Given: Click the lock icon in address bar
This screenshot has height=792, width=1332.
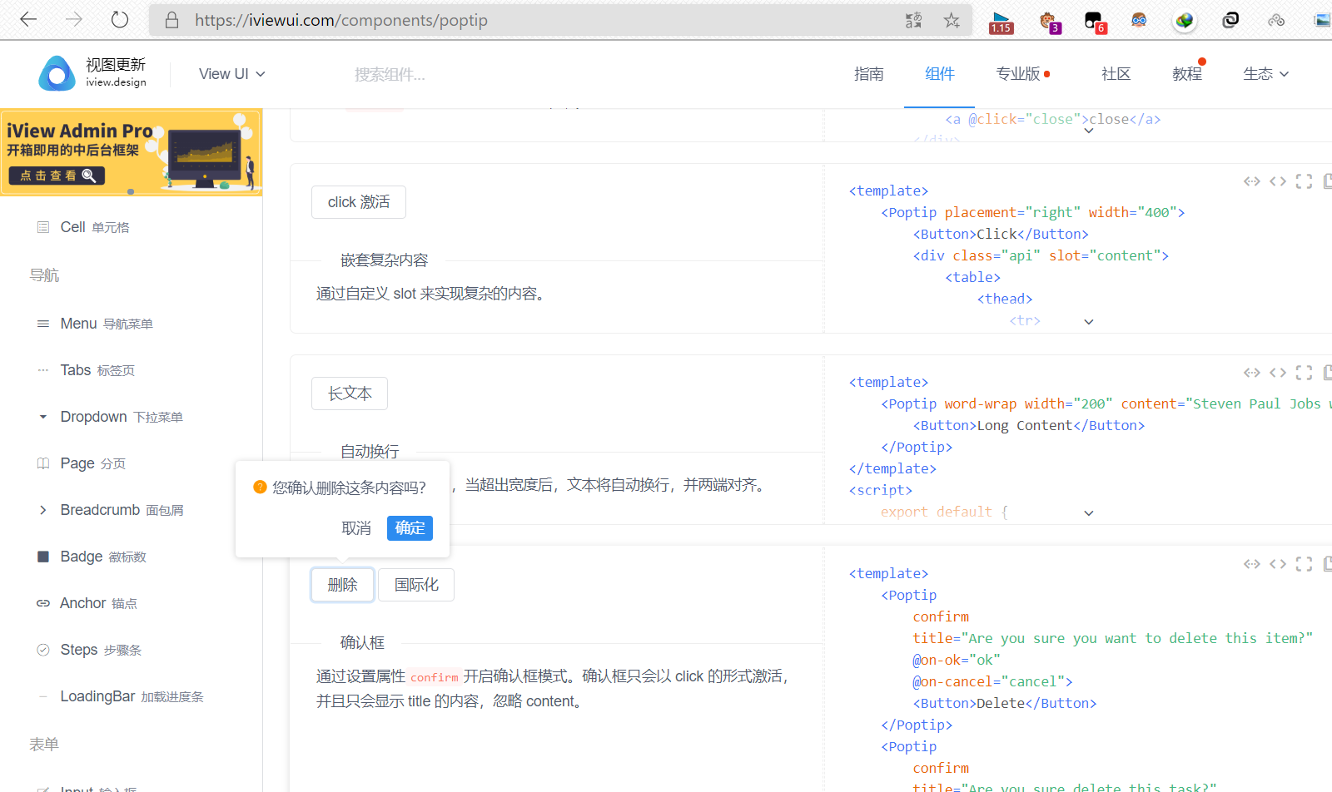Looking at the screenshot, I should 171,20.
